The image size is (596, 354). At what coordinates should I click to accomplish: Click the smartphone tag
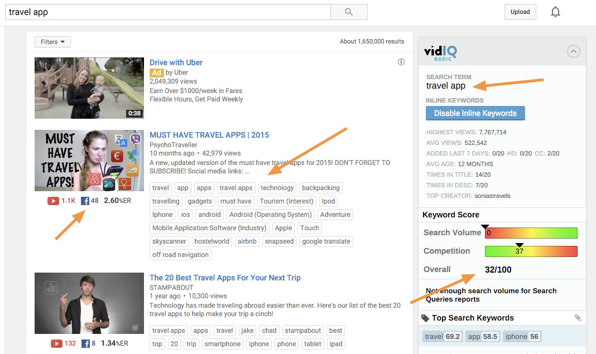click(x=223, y=344)
